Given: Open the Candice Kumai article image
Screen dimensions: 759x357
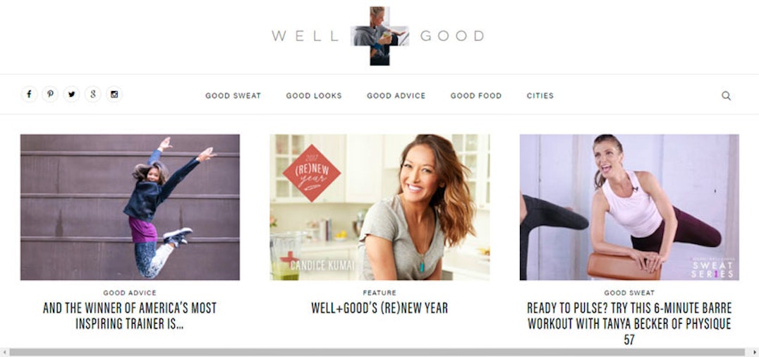Looking at the screenshot, I should coord(379,207).
